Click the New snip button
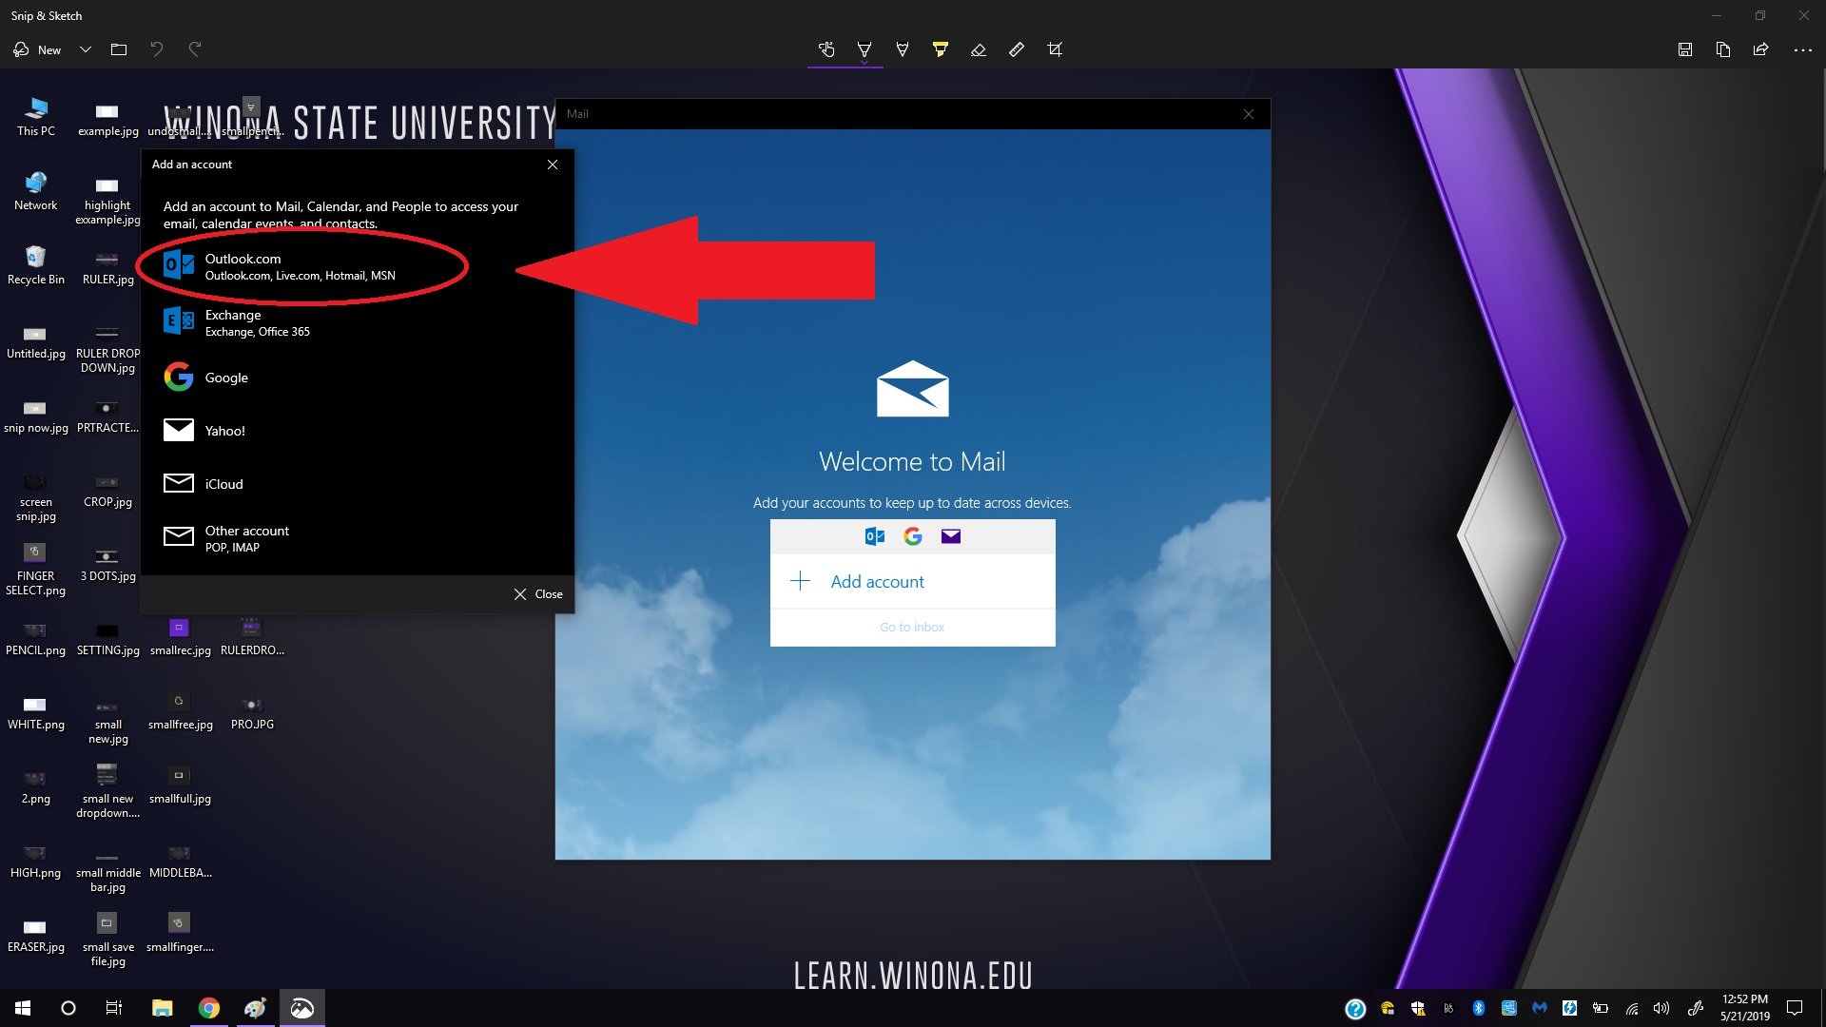Viewport: 1826px width, 1027px height. (38, 49)
